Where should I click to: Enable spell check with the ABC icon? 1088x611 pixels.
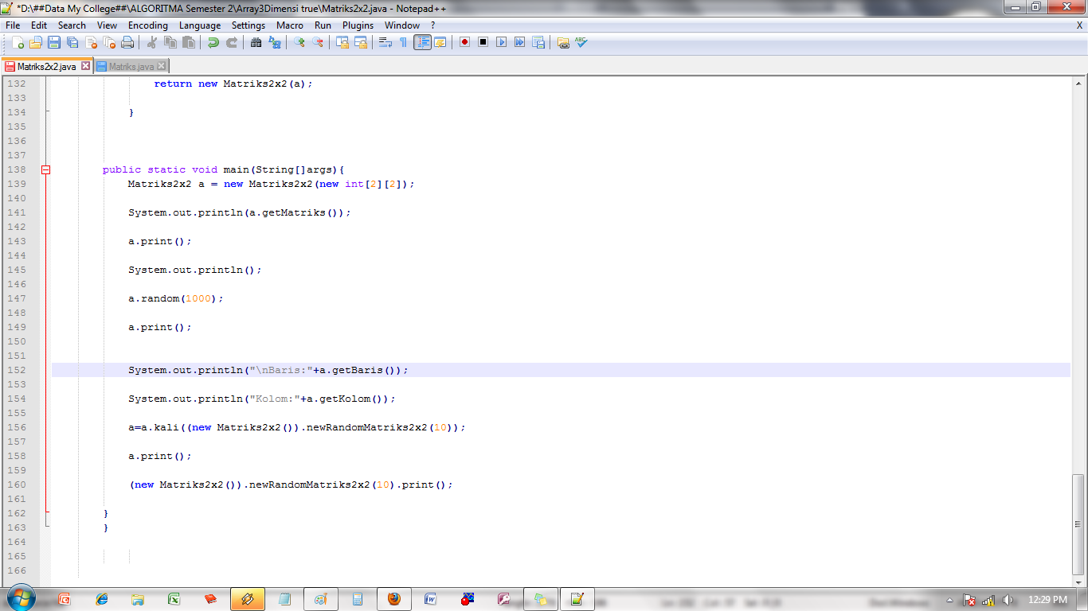[581, 42]
